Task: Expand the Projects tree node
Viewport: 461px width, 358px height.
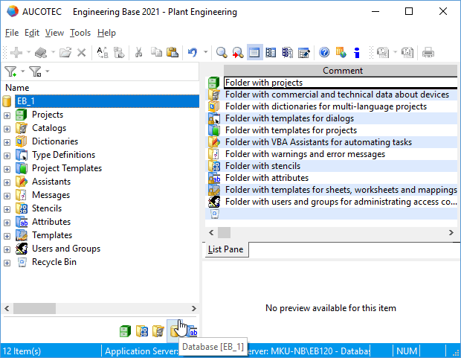Action: coord(7,115)
